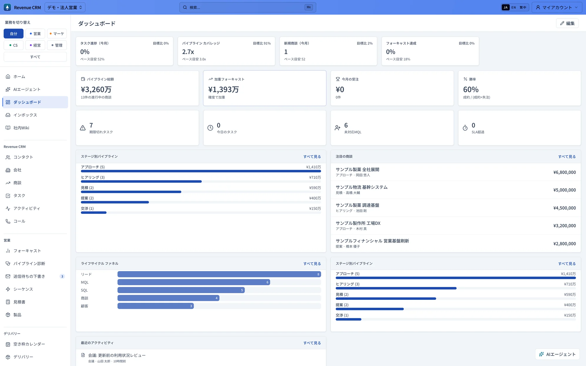This screenshot has width=586, height=366.
Task: Click the フォーキャスト bar chart icon
Action: pyautogui.click(x=8, y=251)
